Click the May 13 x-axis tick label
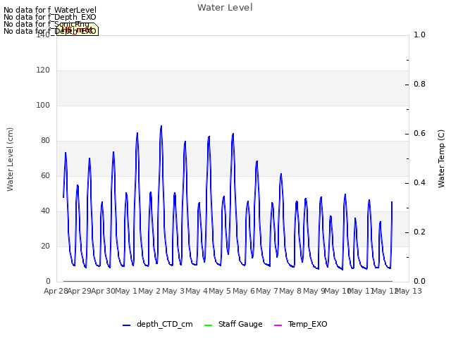Image resolution: width=451 pixels, height=338 pixels. (409, 291)
